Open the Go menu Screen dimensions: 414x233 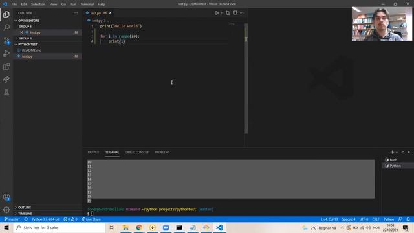(x=63, y=5)
